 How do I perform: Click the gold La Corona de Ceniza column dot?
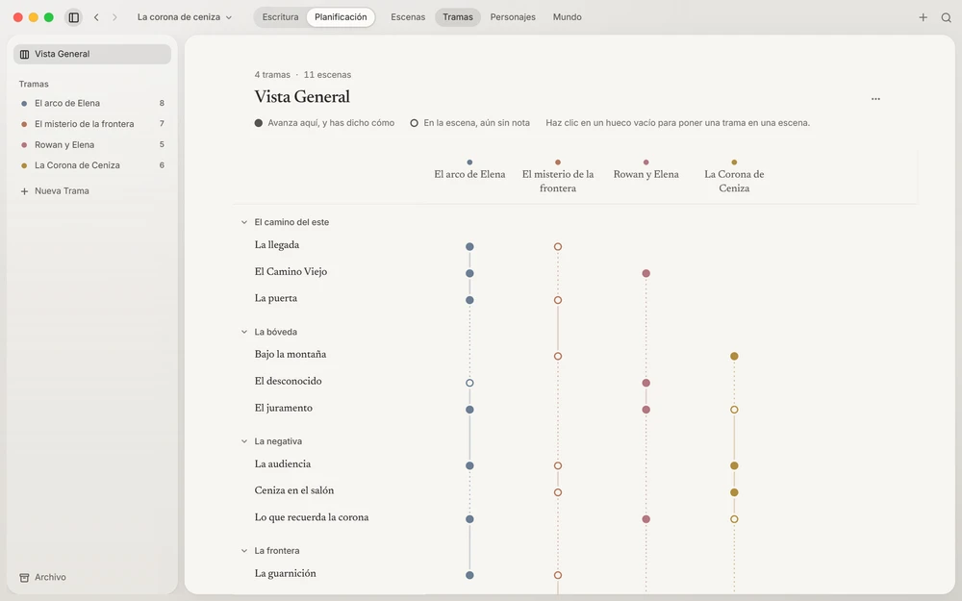click(734, 163)
